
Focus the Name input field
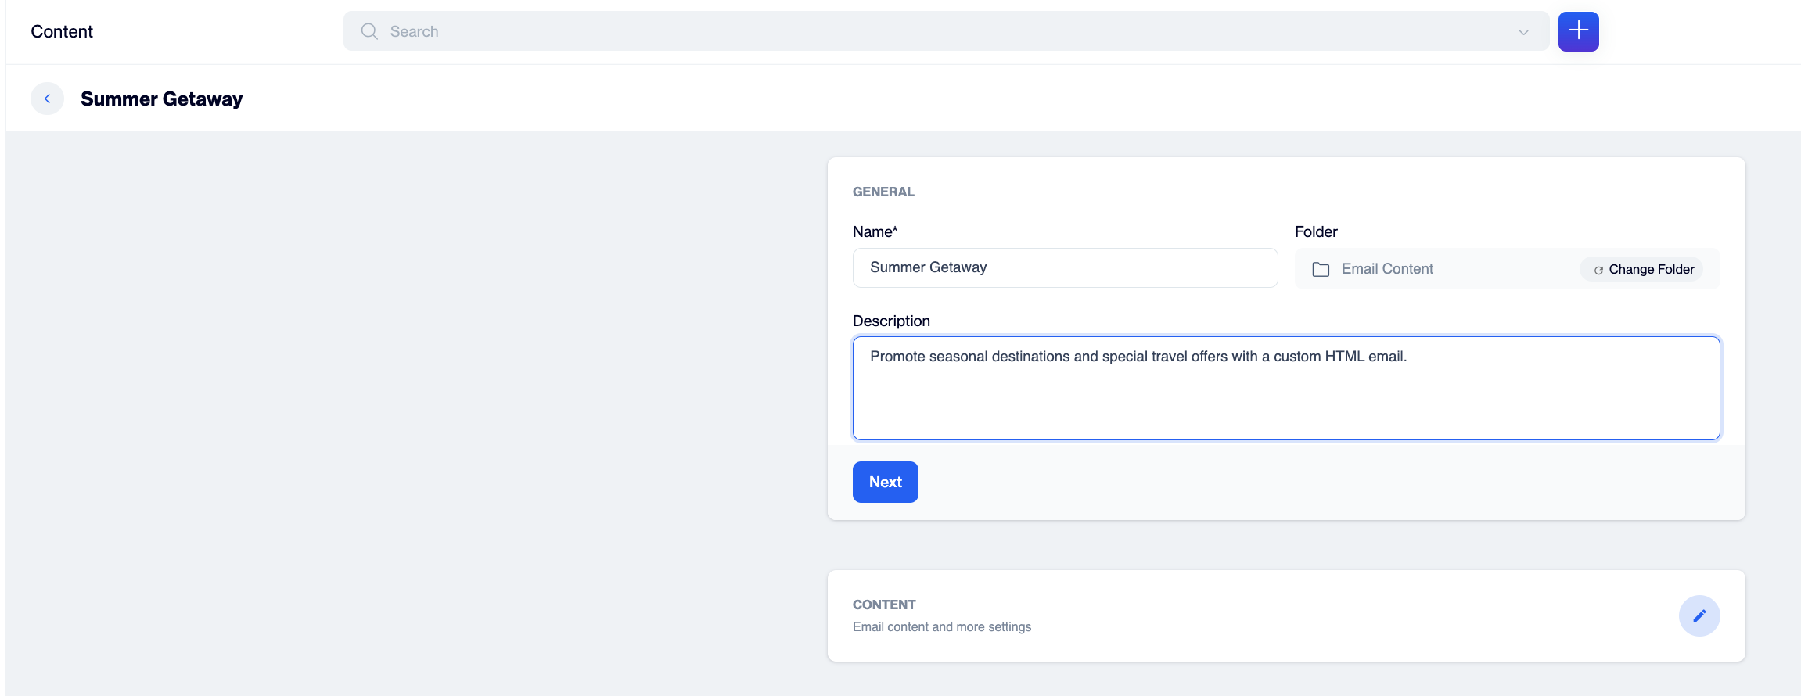point(1065,267)
